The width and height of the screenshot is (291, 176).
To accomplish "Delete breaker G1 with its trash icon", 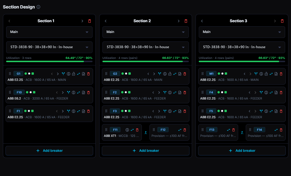I will pos(88,74).
